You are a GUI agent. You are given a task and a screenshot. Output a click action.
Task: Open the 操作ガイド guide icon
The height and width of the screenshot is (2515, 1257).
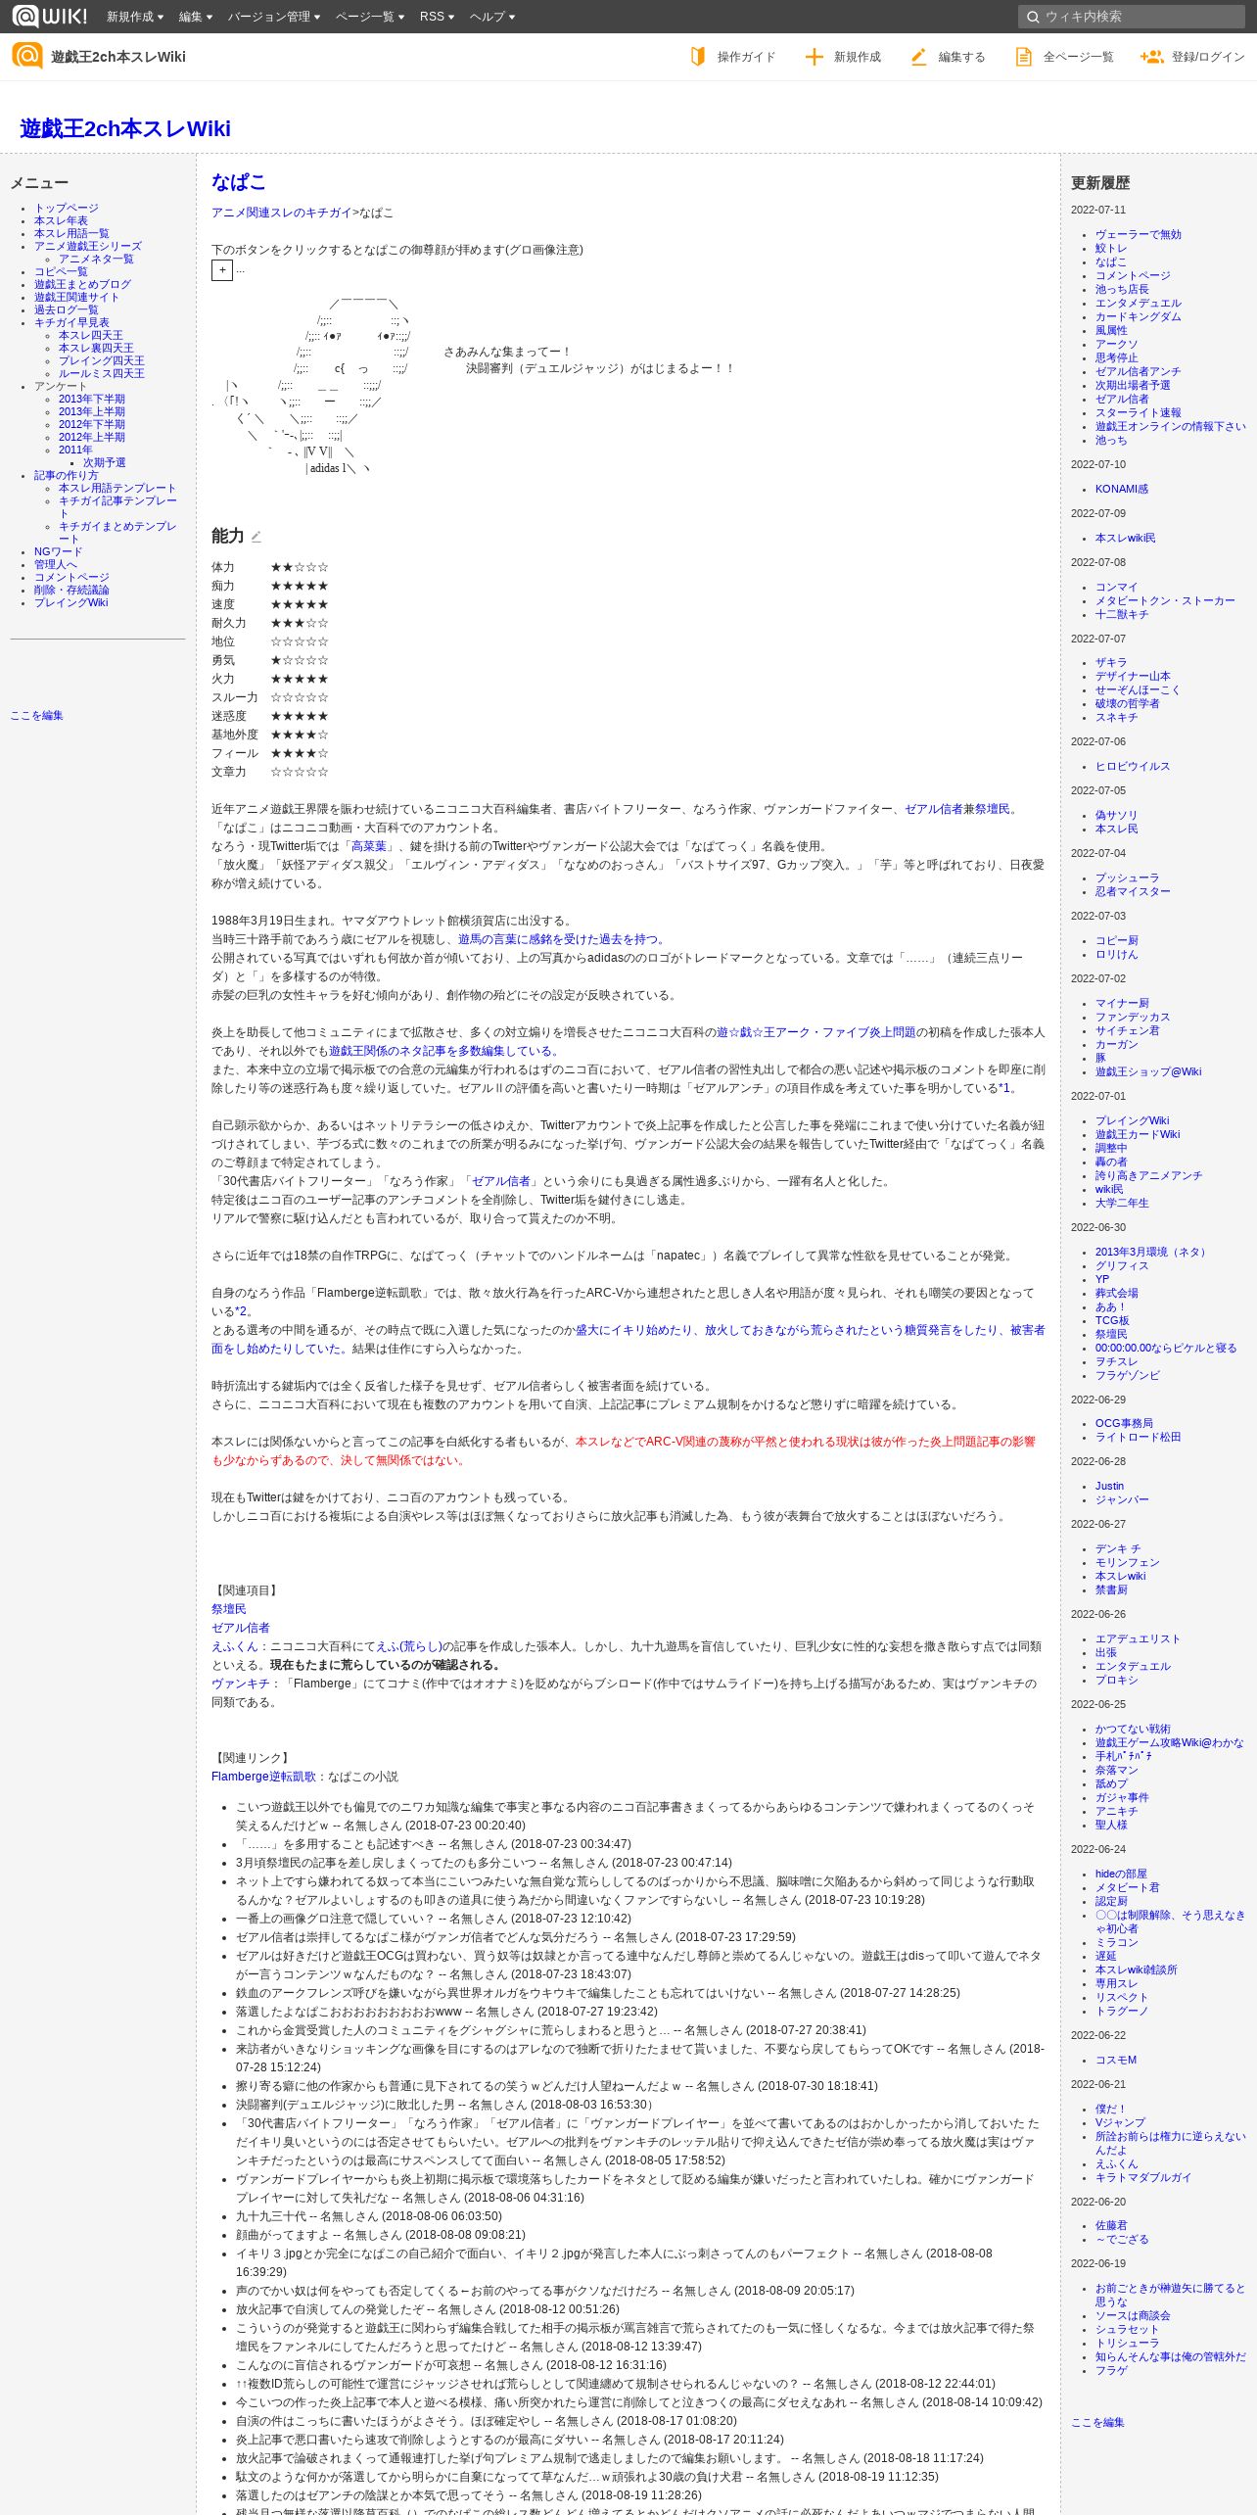(698, 57)
